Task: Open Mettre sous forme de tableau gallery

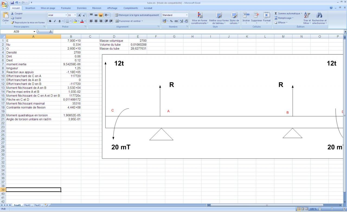Action: click(x=219, y=18)
